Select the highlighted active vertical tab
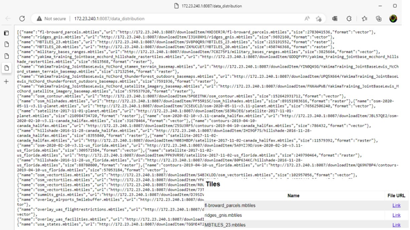This screenshot has height=230, width=410. tap(7, 68)
